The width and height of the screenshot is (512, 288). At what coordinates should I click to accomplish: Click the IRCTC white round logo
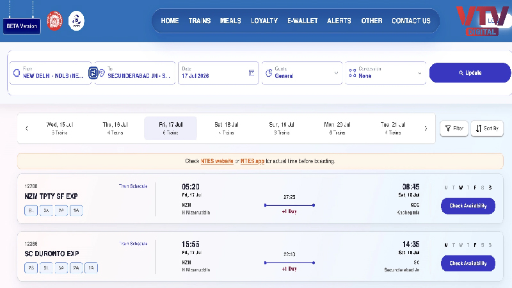pos(76,20)
